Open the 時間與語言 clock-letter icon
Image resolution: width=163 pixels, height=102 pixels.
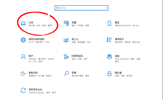pos(66,57)
